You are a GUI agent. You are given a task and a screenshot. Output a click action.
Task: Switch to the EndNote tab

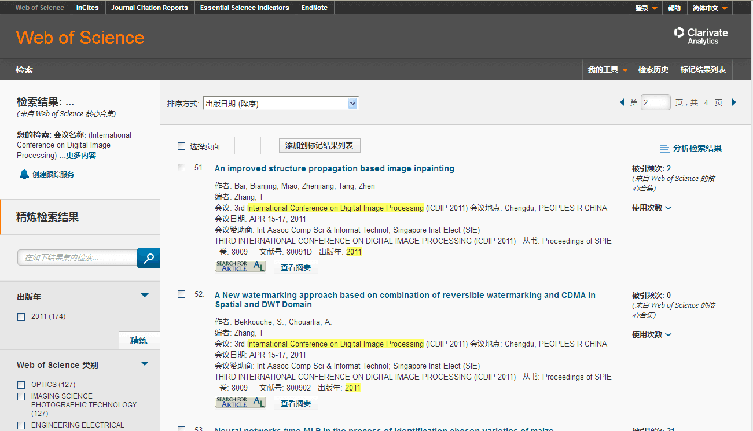[314, 8]
